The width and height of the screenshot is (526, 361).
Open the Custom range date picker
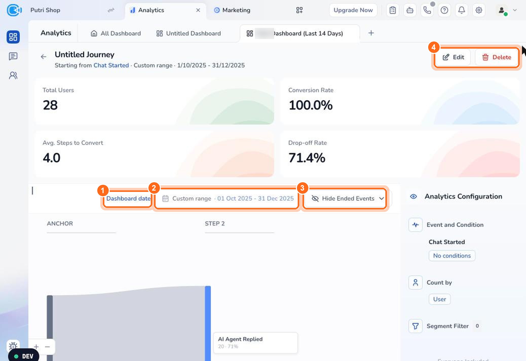coord(228,198)
